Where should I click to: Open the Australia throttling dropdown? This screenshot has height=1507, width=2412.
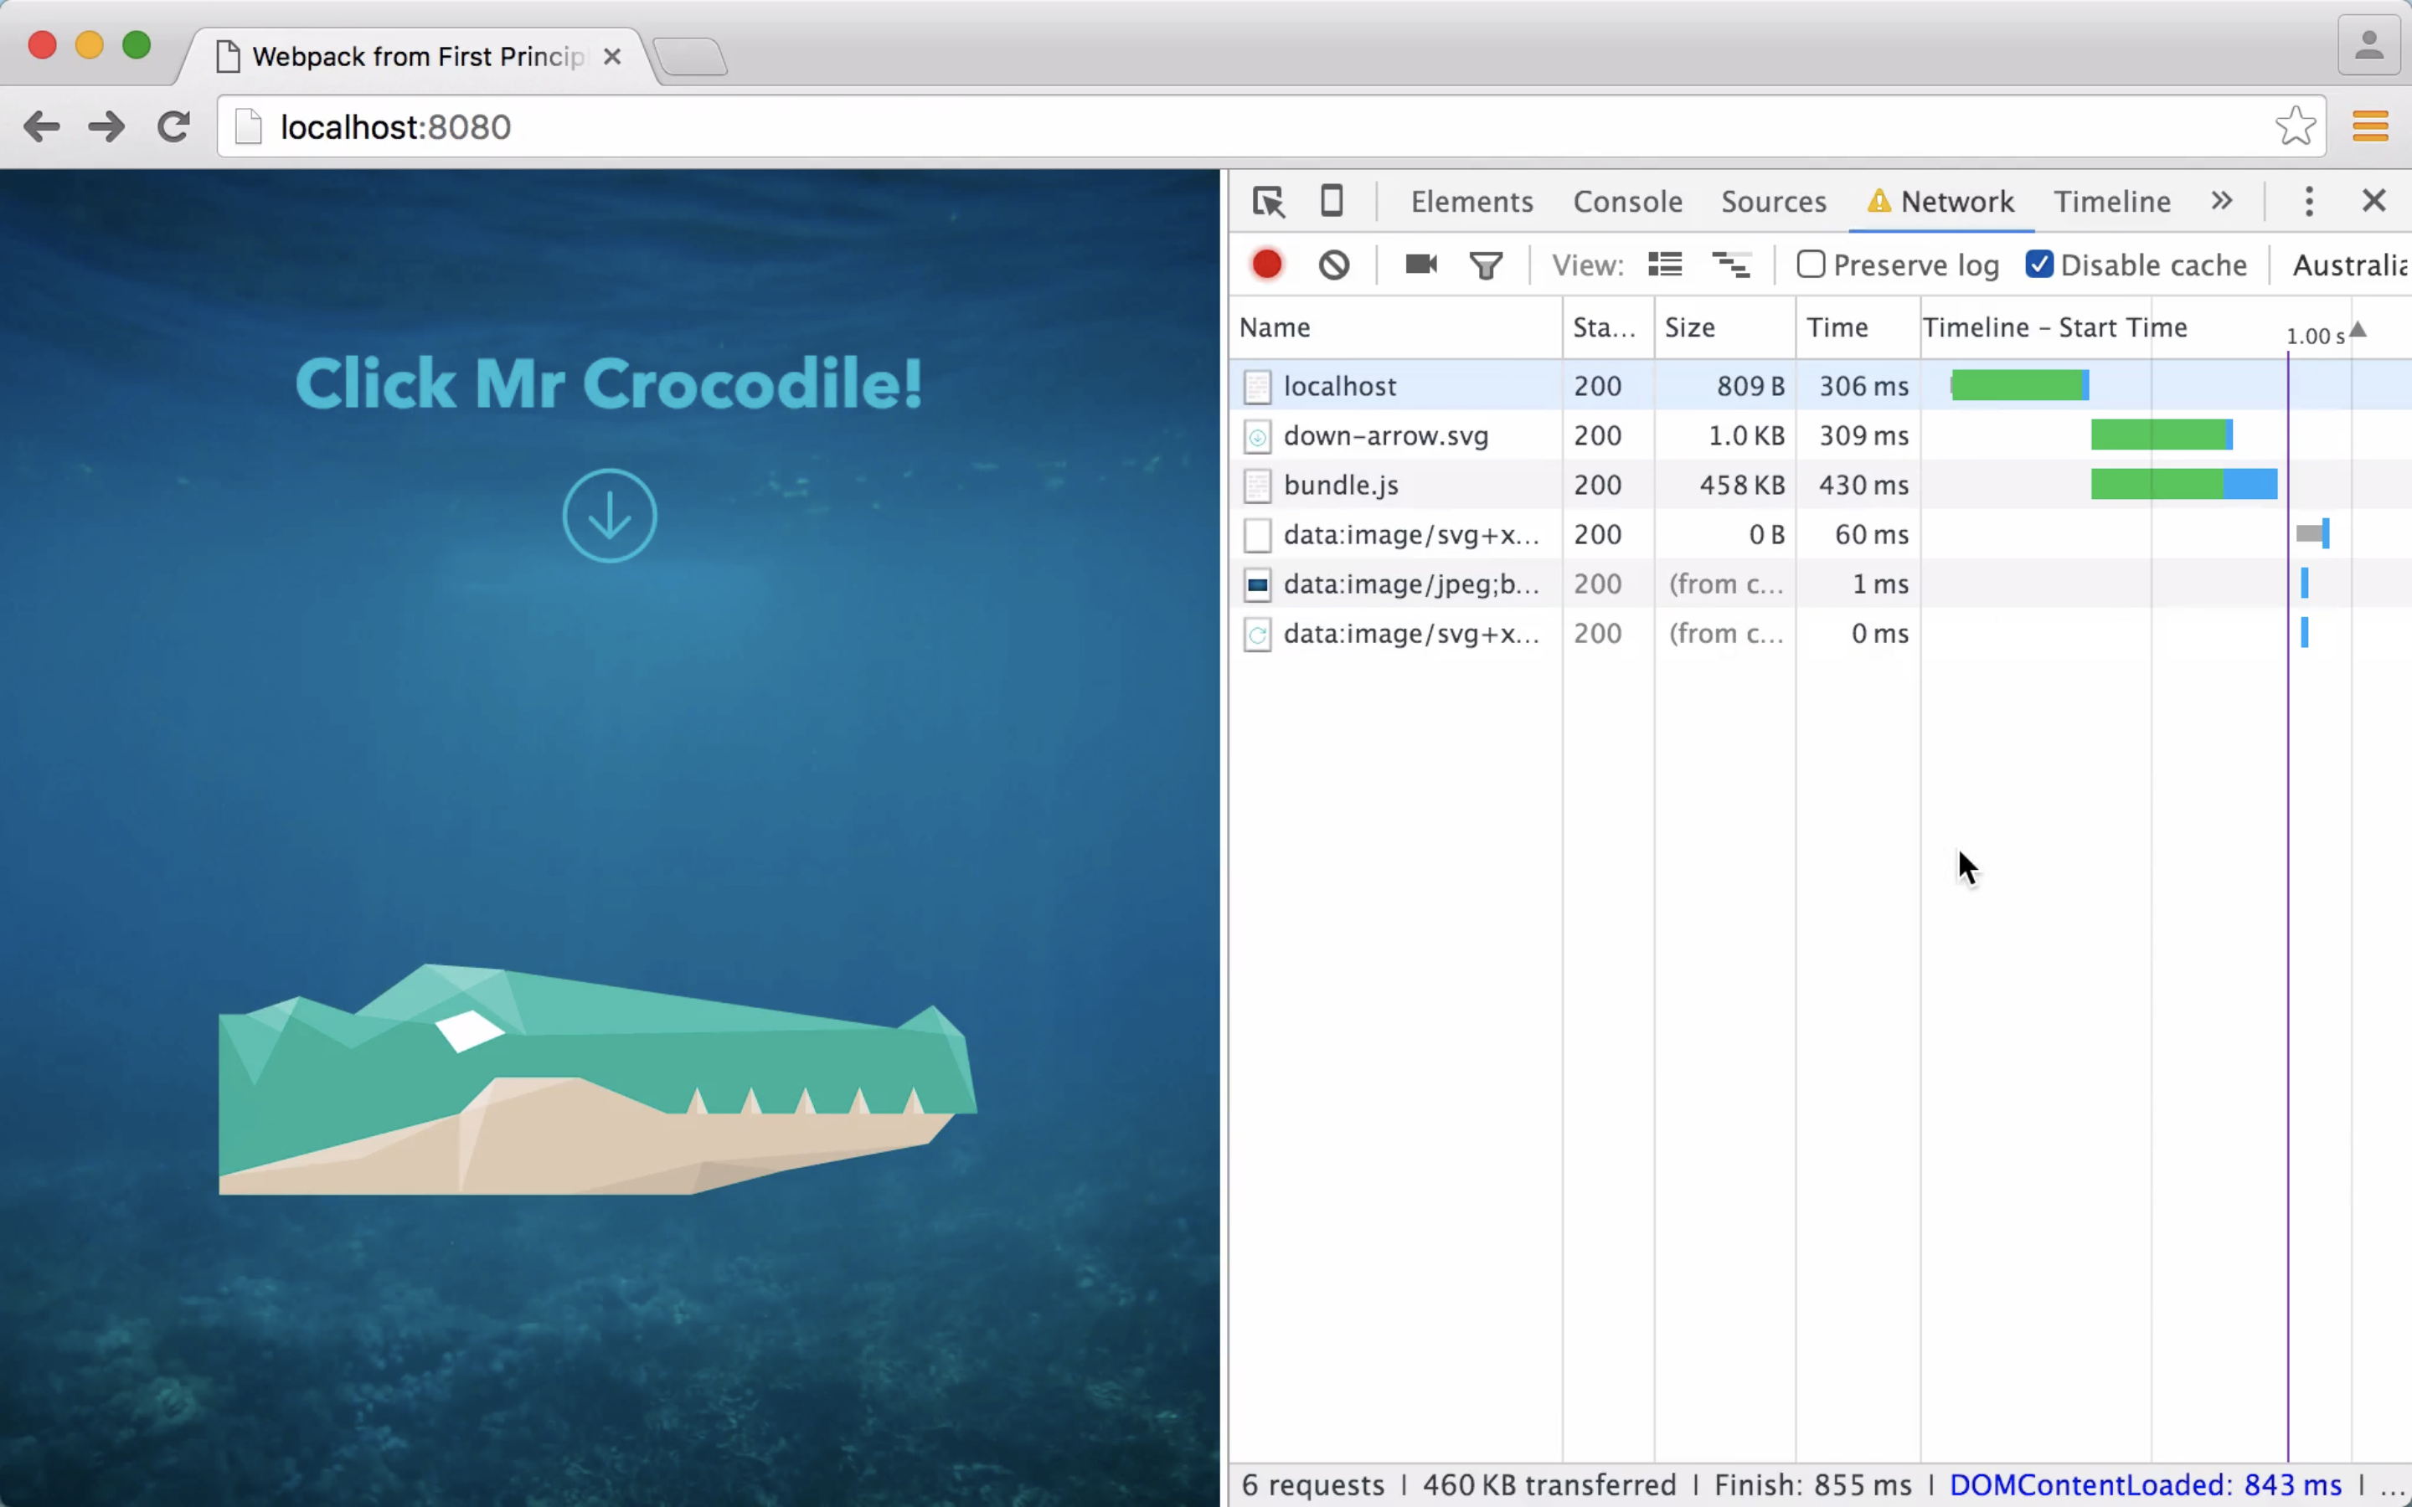2349,265
